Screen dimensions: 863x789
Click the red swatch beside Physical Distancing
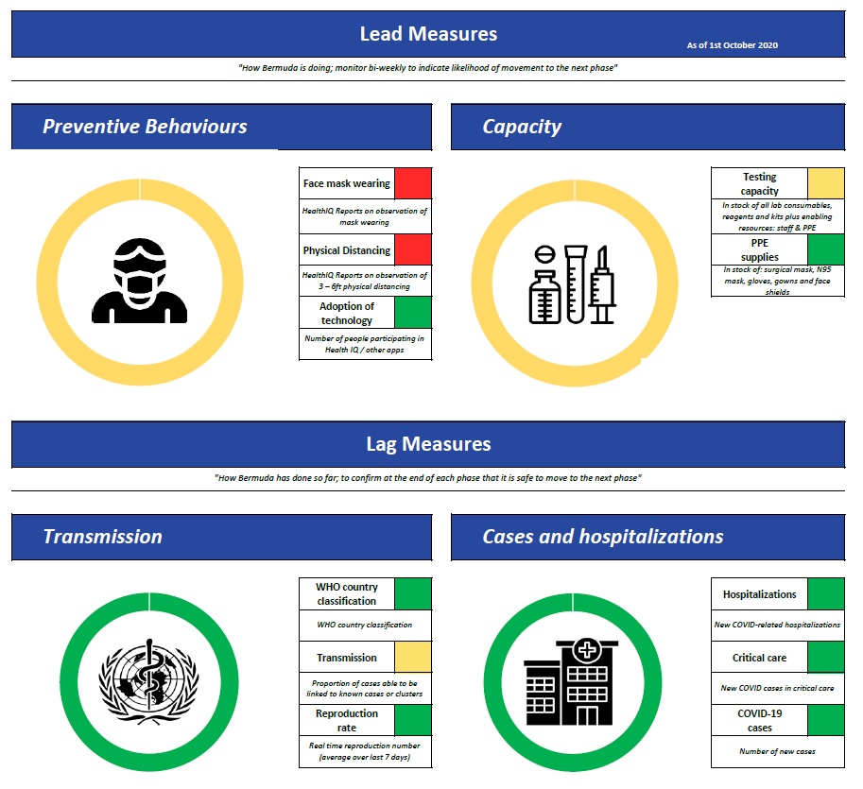click(x=413, y=249)
